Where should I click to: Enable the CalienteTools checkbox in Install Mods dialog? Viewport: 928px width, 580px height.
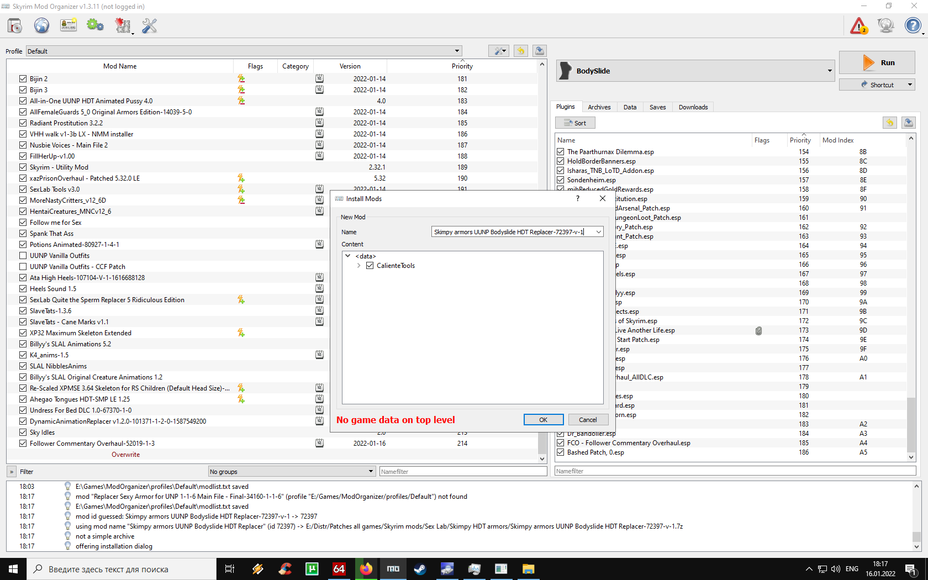[x=370, y=265]
